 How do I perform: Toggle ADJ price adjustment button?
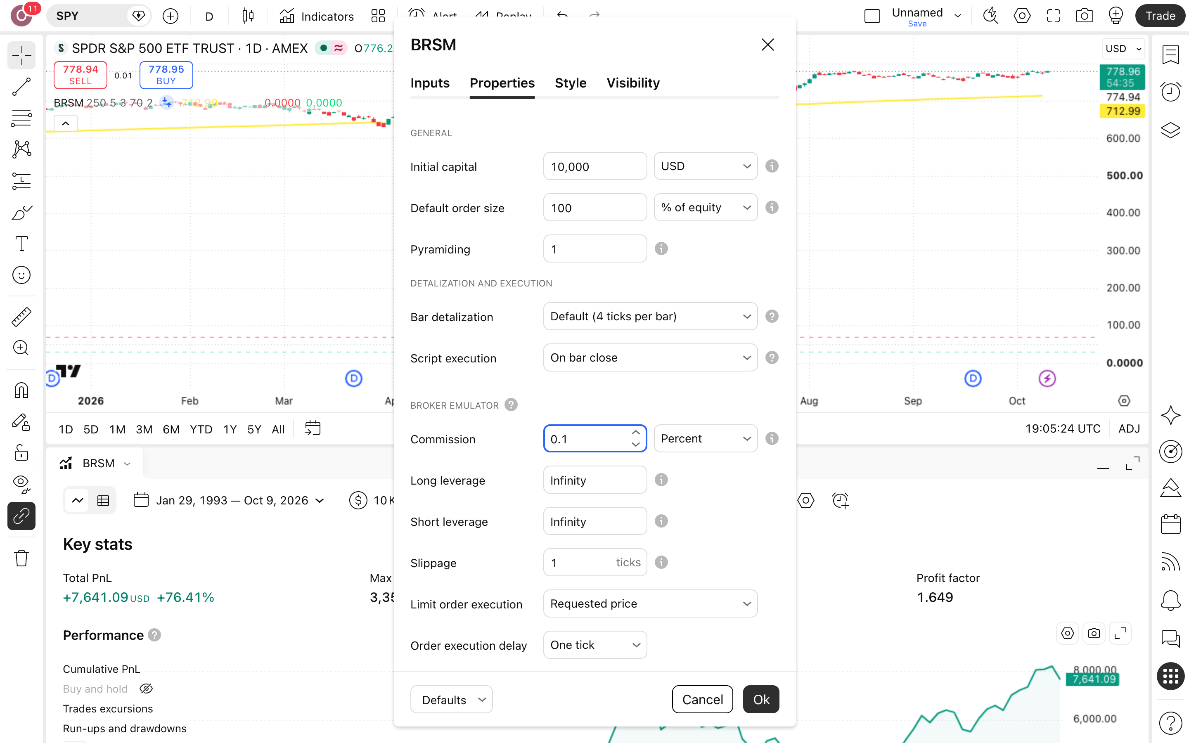click(x=1129, y=429)
